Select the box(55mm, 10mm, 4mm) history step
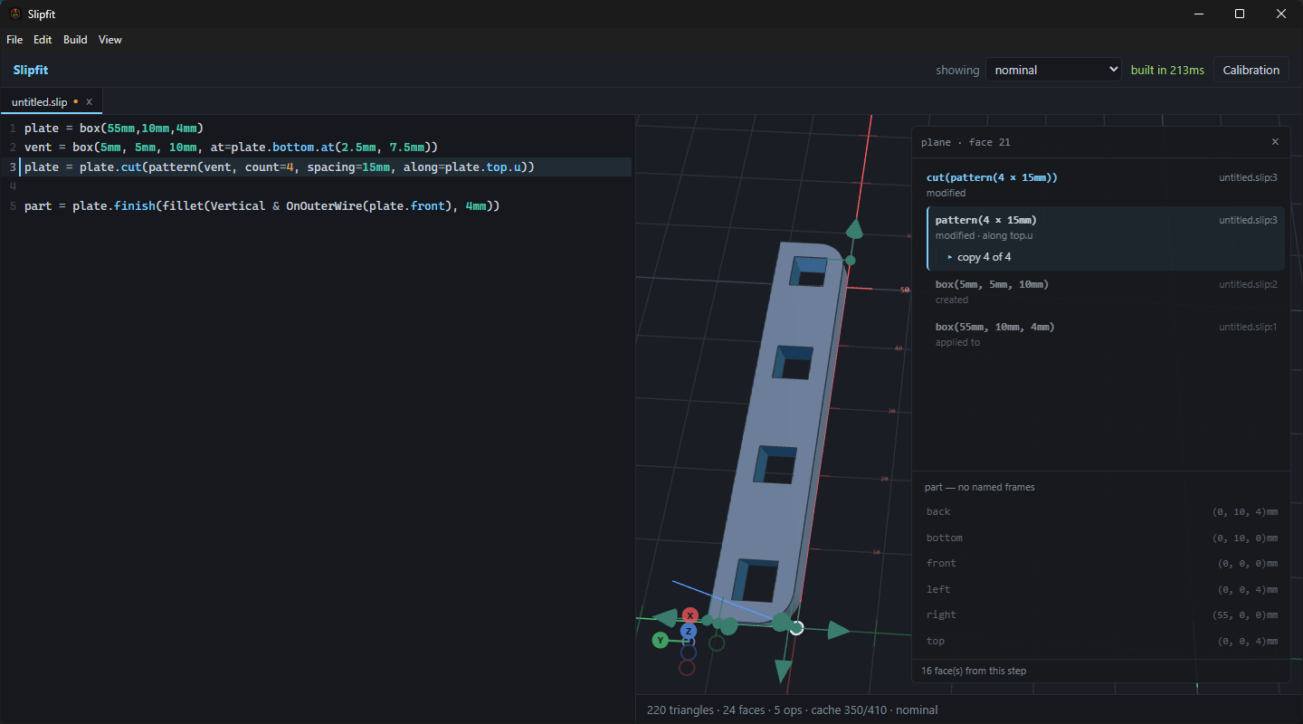The image size is (1303, 724). click(1106, 334)
